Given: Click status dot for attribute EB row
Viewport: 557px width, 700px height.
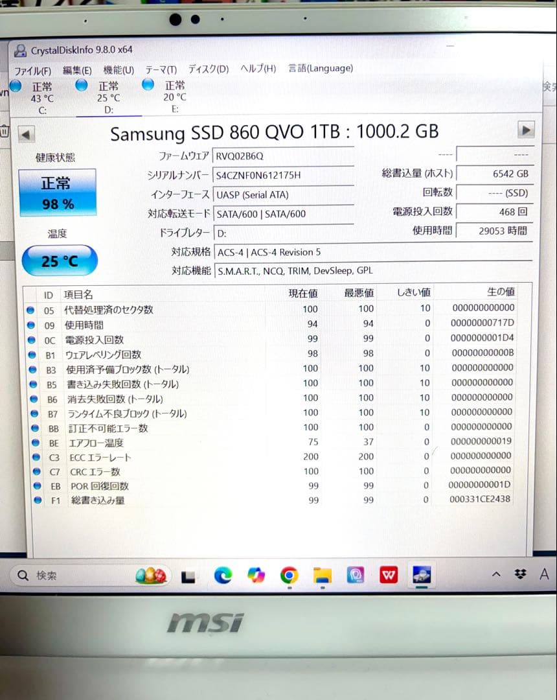Looking at the screenshot, I should pos(37,485).
